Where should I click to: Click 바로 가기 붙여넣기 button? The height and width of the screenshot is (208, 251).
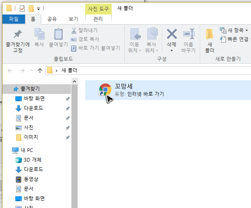coord(95,48)
